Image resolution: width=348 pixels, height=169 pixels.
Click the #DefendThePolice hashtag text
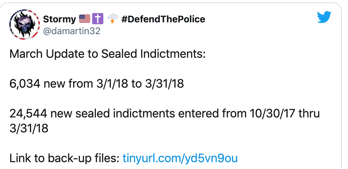coord(163,19)
